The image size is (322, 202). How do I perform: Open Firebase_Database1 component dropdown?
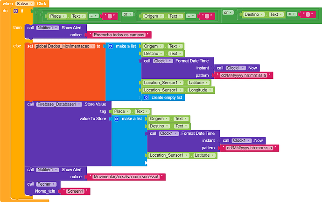59,104
